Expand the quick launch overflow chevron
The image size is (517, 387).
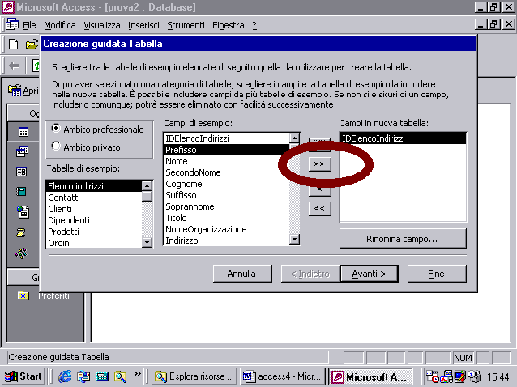(x=138, y=373)
